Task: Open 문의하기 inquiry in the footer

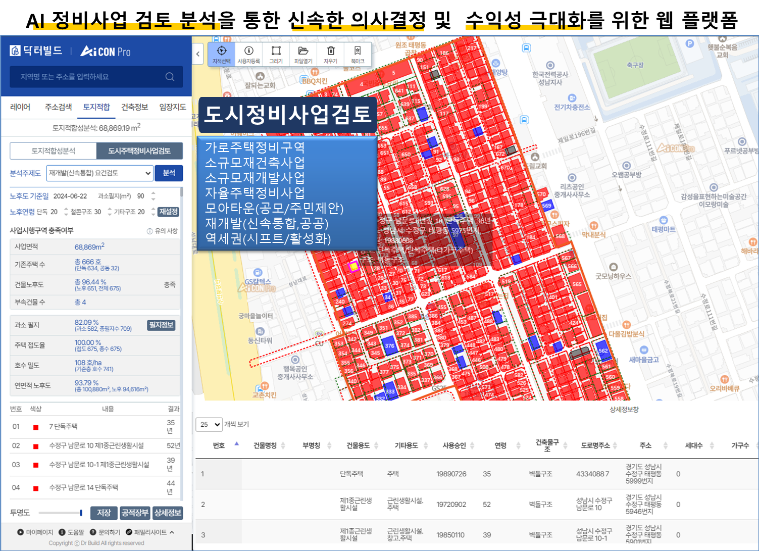Action: (106, 532)
